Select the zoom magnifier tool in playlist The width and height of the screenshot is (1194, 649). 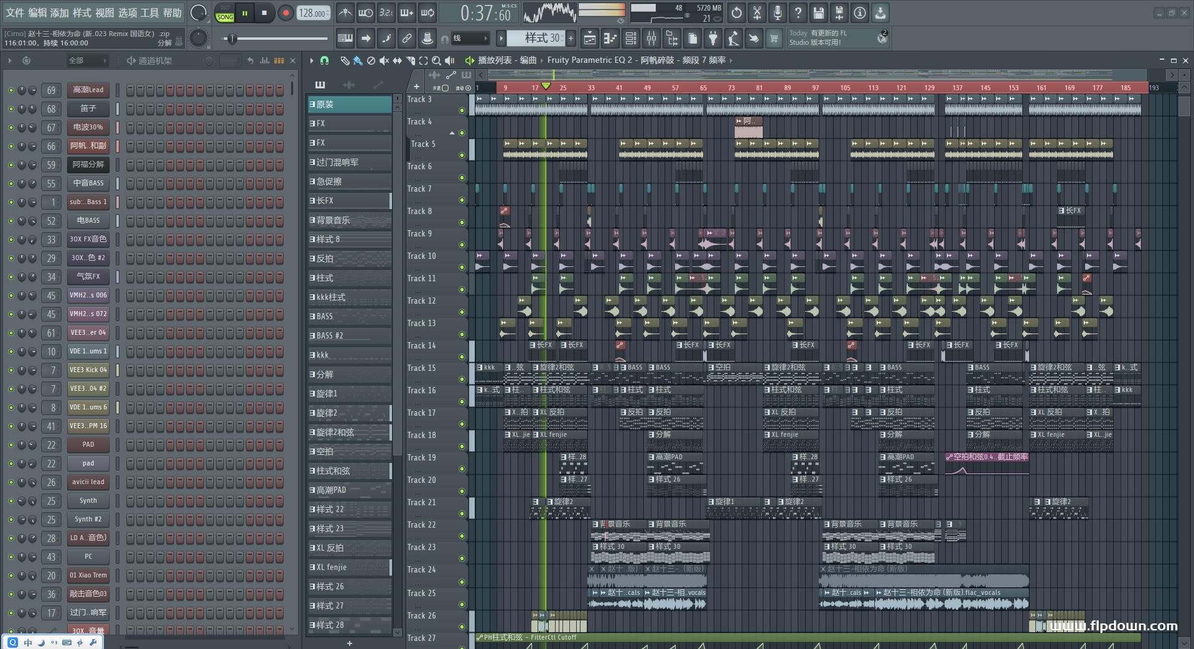click(436, 60)
